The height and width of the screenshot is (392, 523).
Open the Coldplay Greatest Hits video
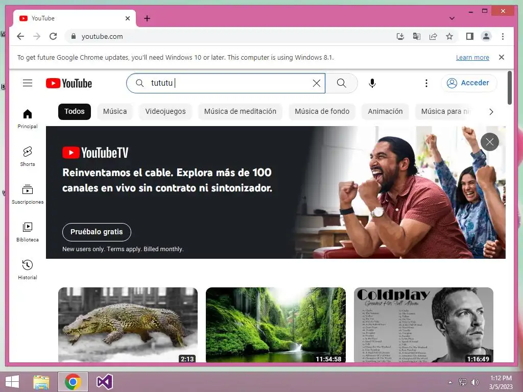[x=423, y=325]
